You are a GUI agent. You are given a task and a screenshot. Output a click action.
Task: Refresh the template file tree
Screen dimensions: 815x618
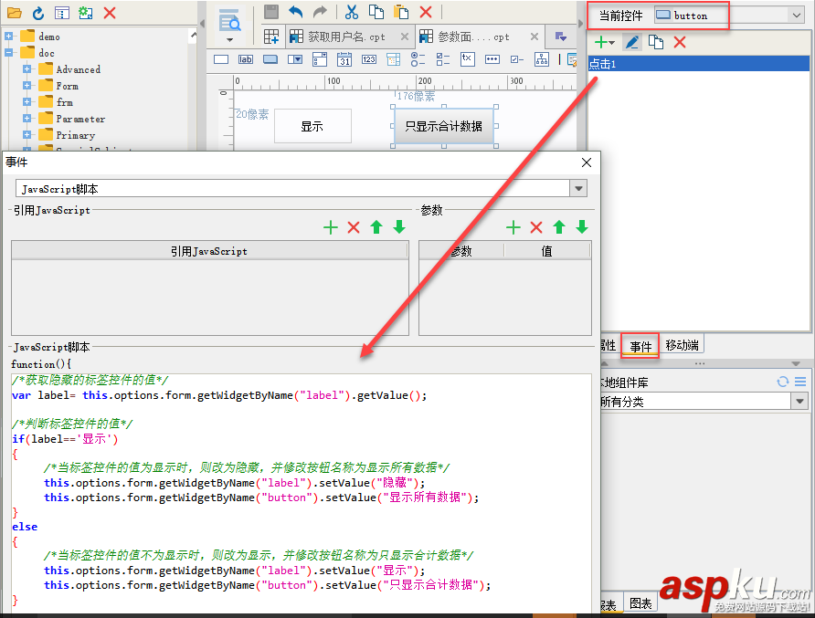[38, 13]
